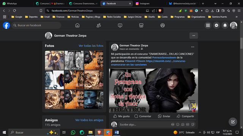Open File Explorer from the taskbar

[x=90, y=133]
